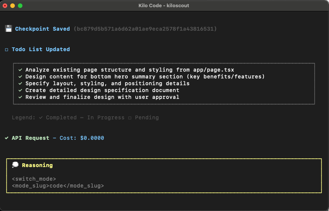The image size is (329, 211).
Task: Click the Reasoning heading
Action: [x=37, y=165]
